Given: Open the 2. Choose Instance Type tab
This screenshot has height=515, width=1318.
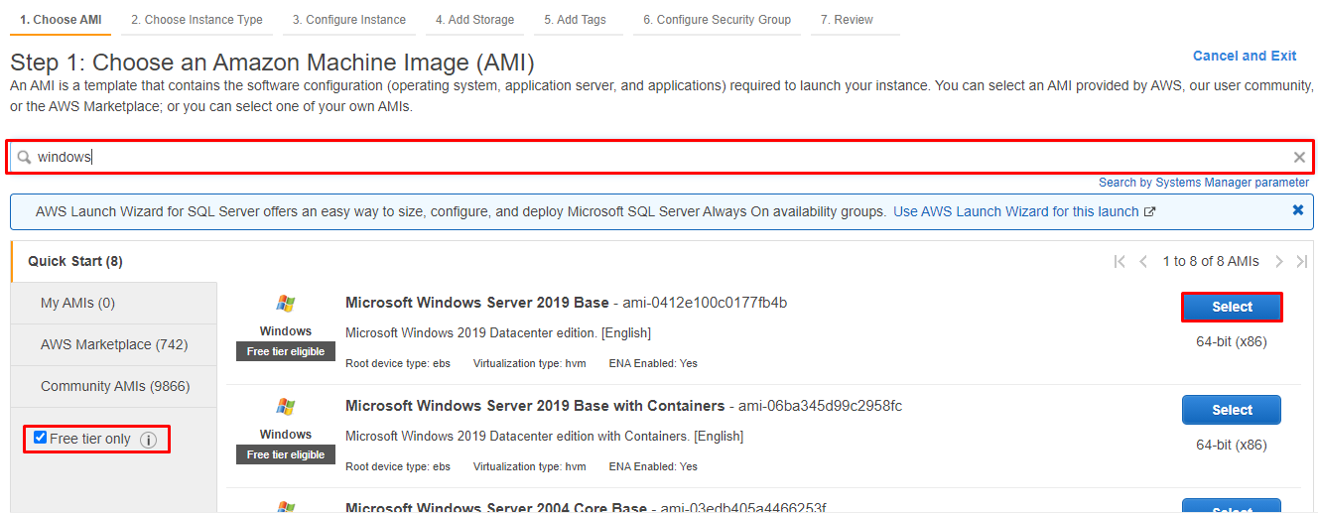Looking at the screenshot, I should point(197,20).
